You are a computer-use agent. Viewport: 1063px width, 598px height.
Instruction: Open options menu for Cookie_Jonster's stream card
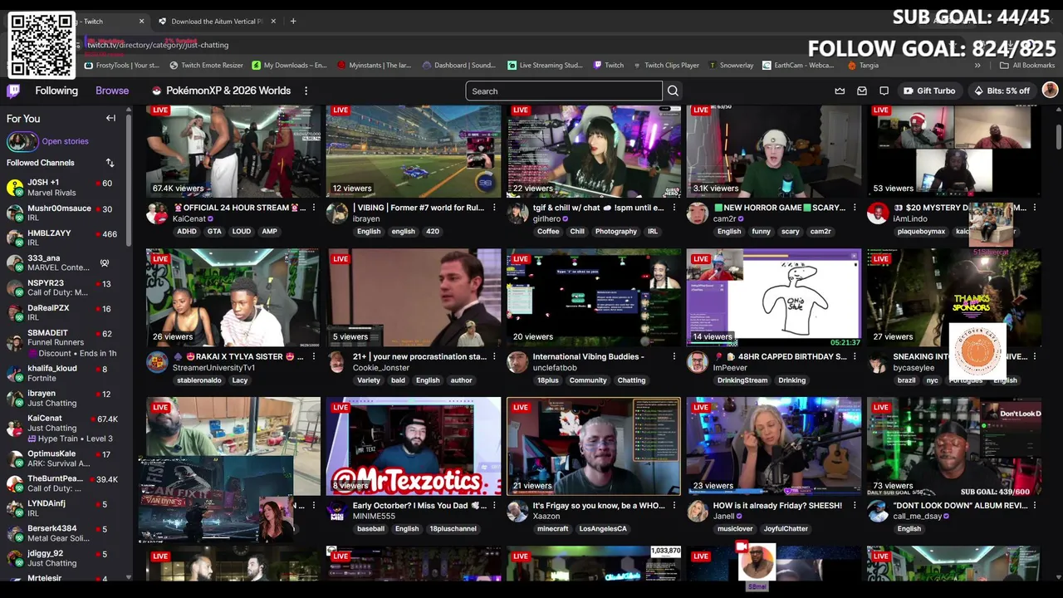coord(494,356)
